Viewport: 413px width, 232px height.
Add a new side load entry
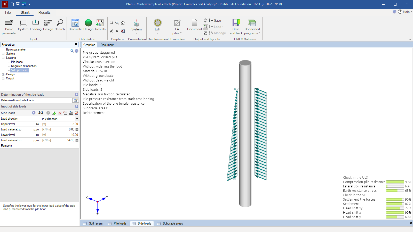[54, 113]
